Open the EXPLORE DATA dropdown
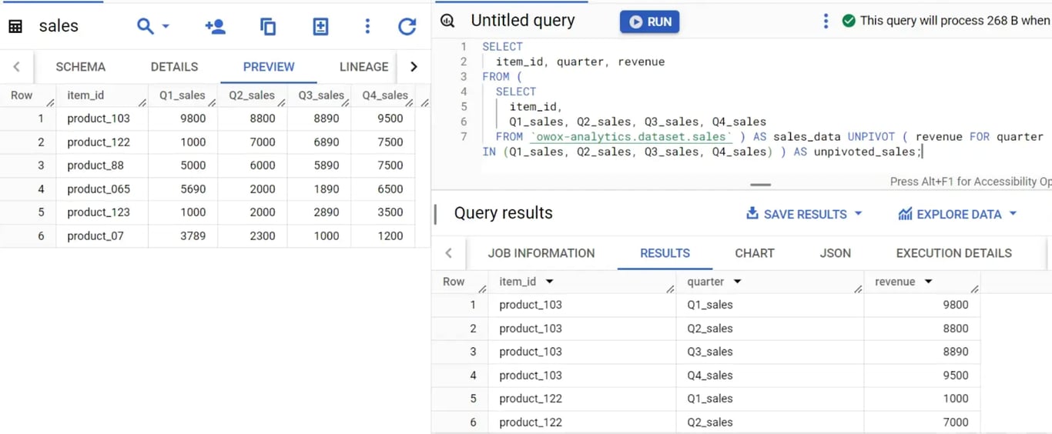1052x434 pixels. click(957, 214)
